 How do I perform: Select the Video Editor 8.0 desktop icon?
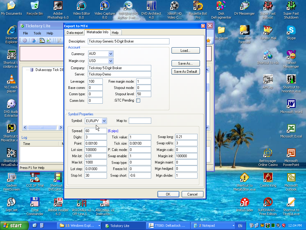[81, 10]
